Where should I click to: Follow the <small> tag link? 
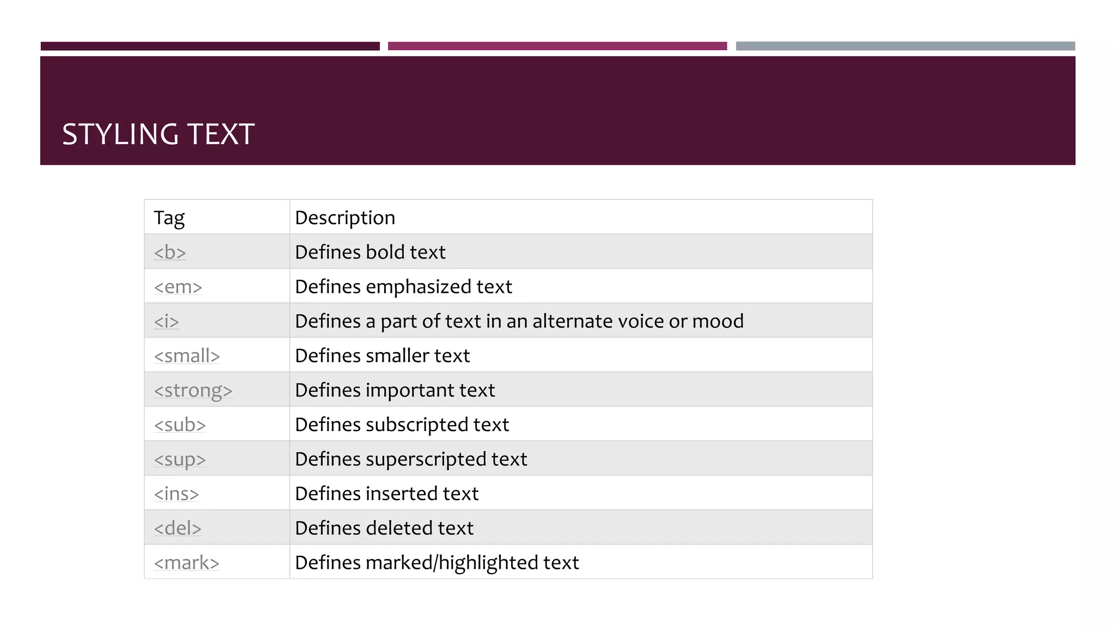coord(187,356)
